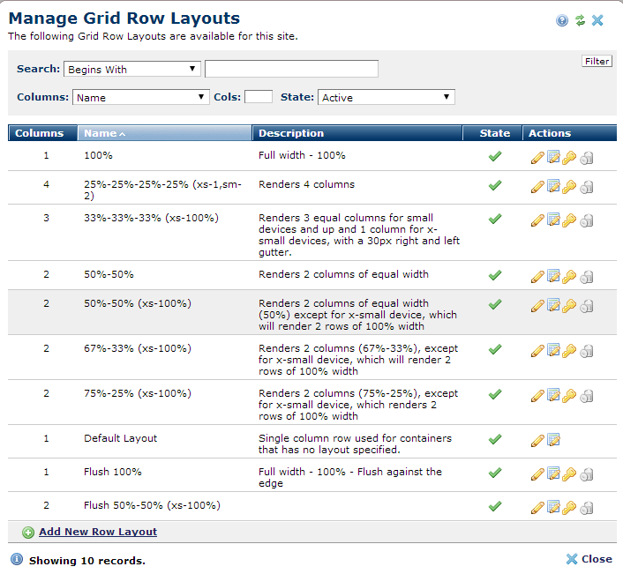The height and width of the screenshot is (574, 623).
Task: Open grid edit icon for Default Layout
Action: pos(553,440)
